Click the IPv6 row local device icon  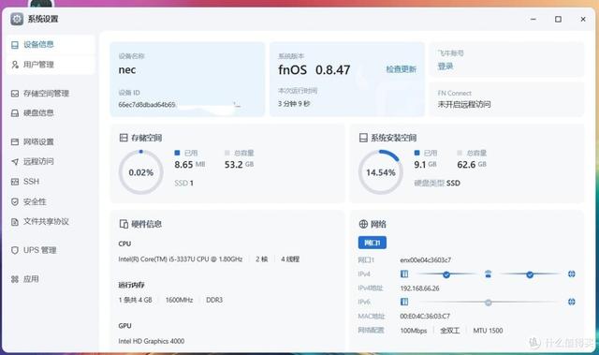(404, 302)
